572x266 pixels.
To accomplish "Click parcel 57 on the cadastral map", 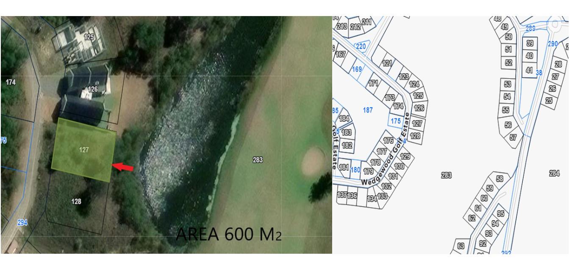I will click(513, 137).
